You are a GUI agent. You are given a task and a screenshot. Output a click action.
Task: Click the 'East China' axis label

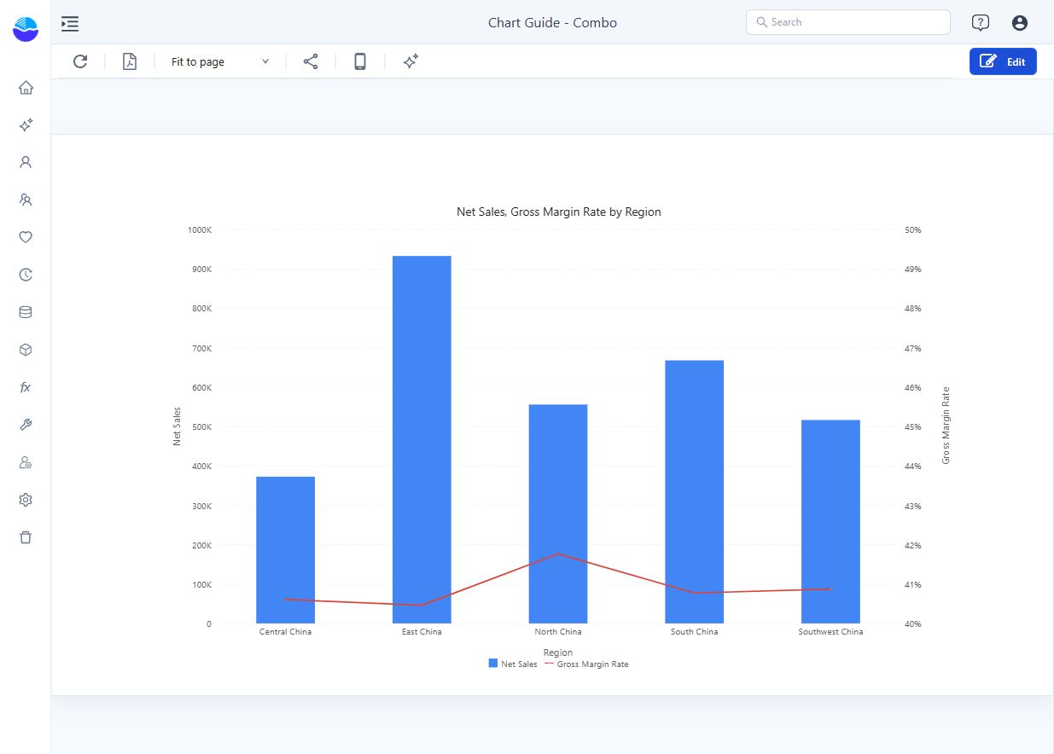pos(422,632)
